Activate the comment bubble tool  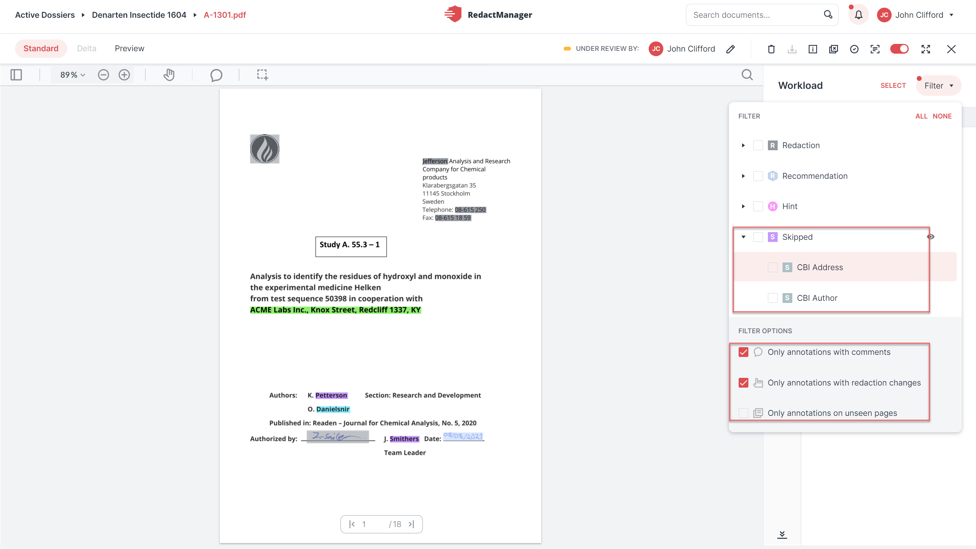(216, 75)
